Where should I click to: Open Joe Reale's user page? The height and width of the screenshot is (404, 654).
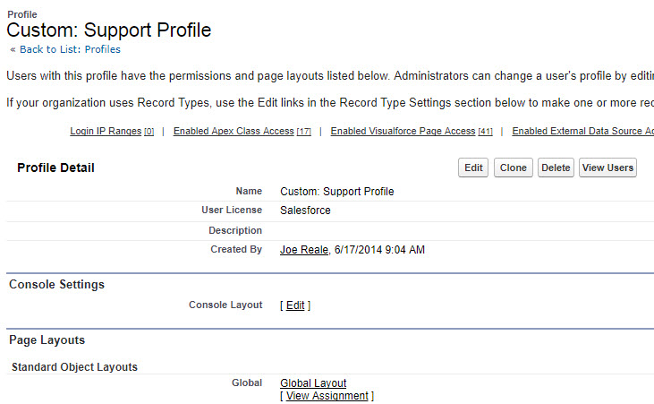[x=304, y=250]
